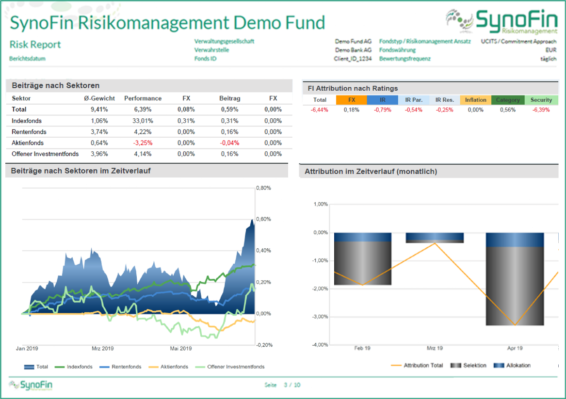566x399 pixels.
Task: Click the 'Apr 19' month axis label
Action: click(515, 348)
